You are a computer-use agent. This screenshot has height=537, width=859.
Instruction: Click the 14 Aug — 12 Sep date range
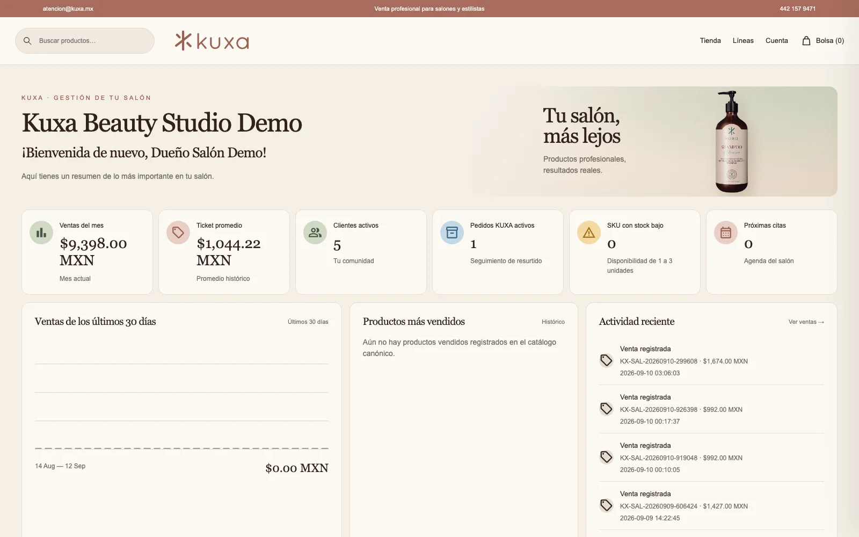click(x=60, y=466)
